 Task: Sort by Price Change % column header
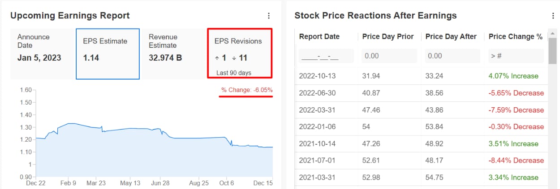tap(516, 37)
